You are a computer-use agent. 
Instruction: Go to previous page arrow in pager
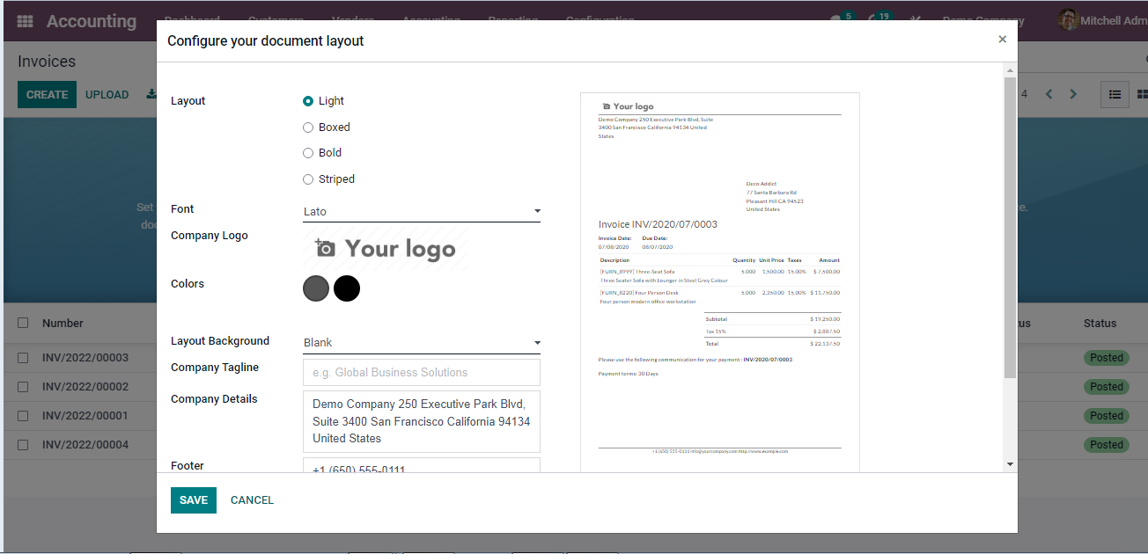[x=1049, y=94]
